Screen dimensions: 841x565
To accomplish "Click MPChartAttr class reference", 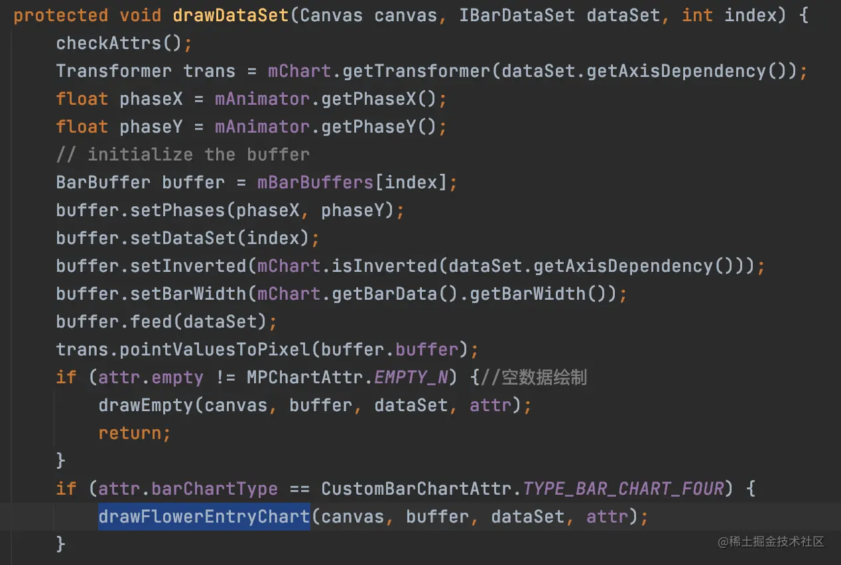I will (305, 377).
